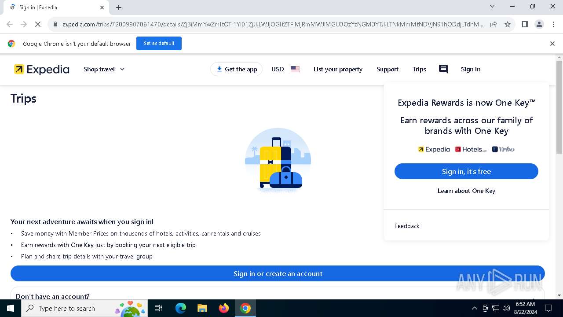Image resolution: width=563 pixels, height=317 pixels.
Task: Open the Windows notification center
Action: point(548,308)
